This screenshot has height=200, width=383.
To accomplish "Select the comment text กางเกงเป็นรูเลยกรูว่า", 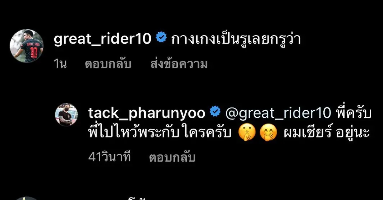I will pyautogui.click(x=236, y=39).
